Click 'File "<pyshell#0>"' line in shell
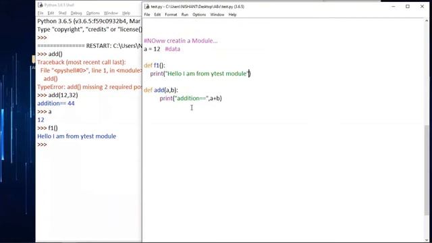Image resolution: width=432 pixels, height=243 pixels. (91, 70)
